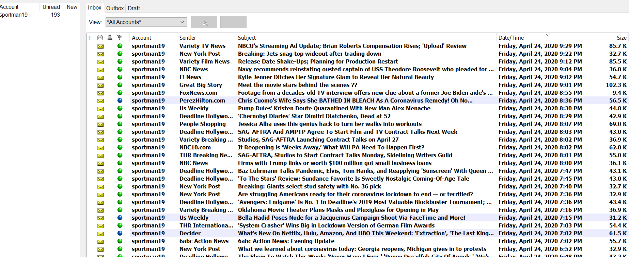Click the blue status dot on the Bella Hadid email
The width and height of the screenshot is (629, 257).
coord(120,218)
